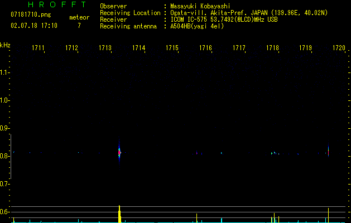Click the 0.8 kHz frequency label
Viewport: 351px width, 223px height.
tap(4, 156)
